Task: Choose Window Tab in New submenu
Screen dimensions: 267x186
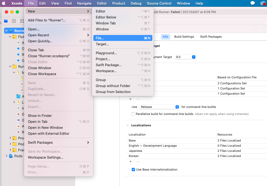Action: point(123,23)
